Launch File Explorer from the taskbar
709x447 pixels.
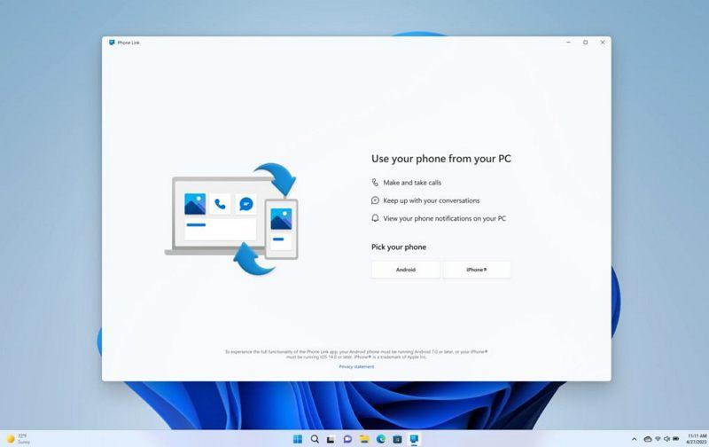pyautogui.click(x=364, y=439)
